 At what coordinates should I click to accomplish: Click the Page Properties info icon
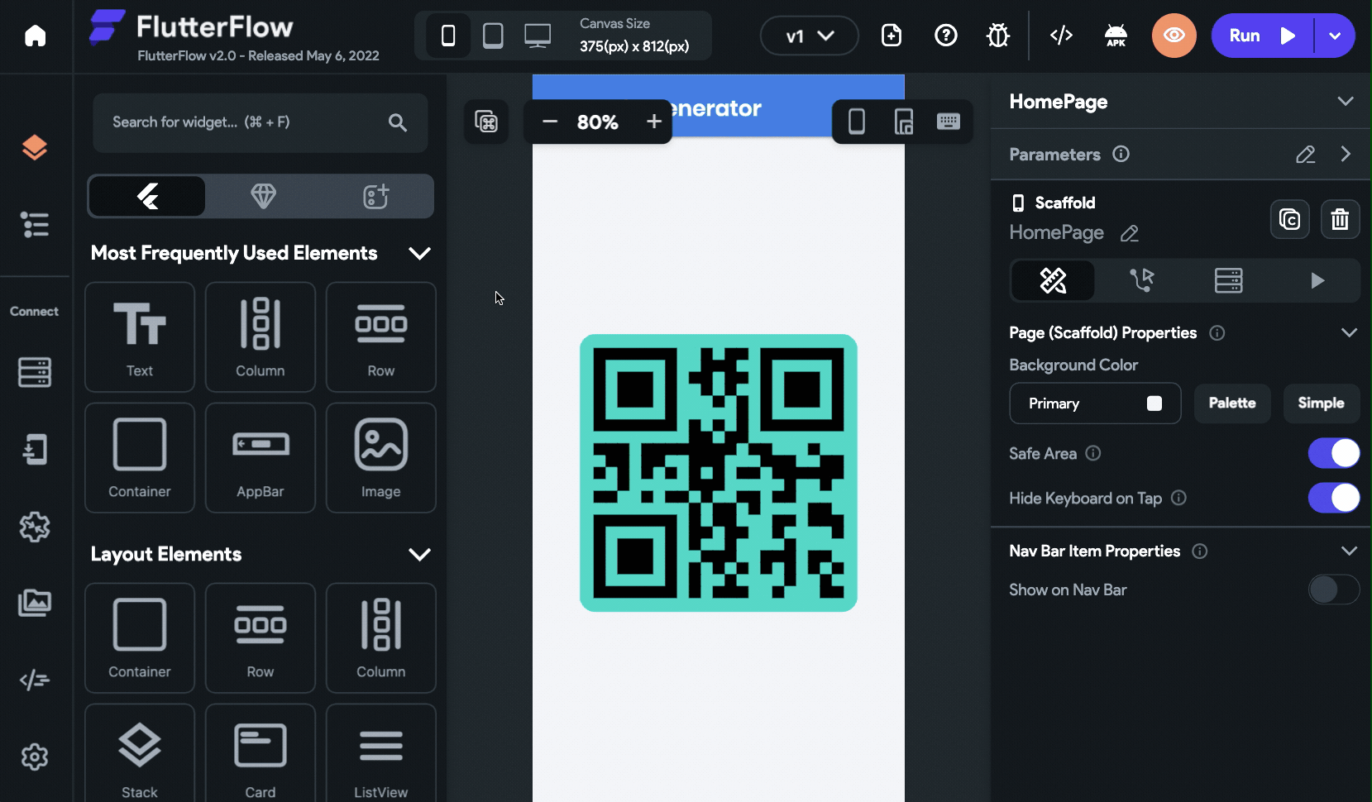coord(1217,333)
